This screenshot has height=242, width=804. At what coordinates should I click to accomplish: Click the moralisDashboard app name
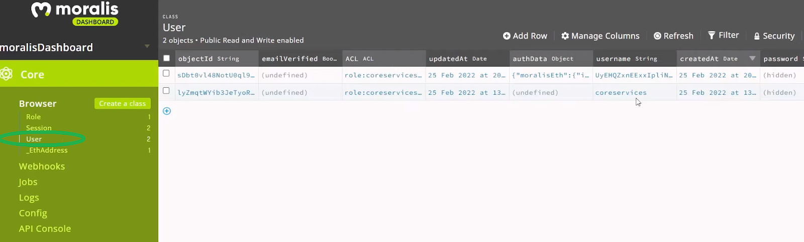pyautogui.click(x=47, y=48)
